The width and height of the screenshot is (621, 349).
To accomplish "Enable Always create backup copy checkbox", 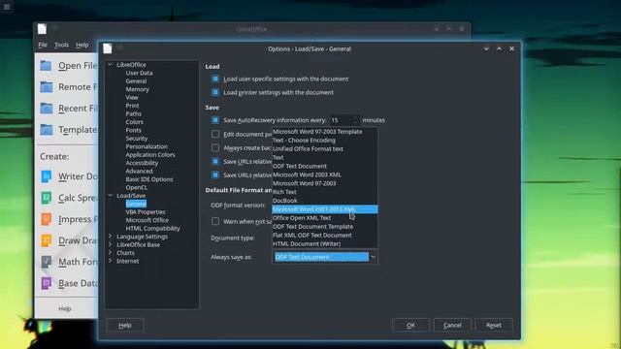I will 215,147.
